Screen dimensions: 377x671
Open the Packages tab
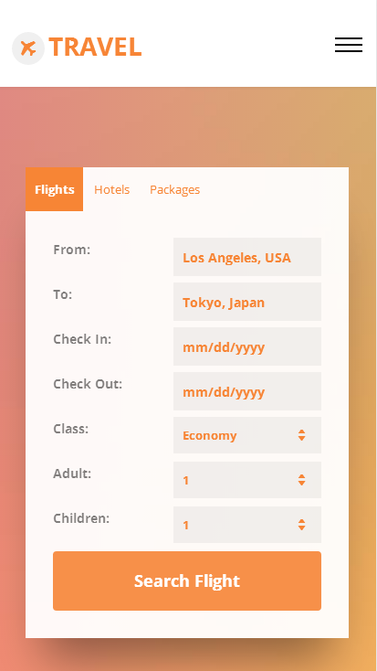175,190
